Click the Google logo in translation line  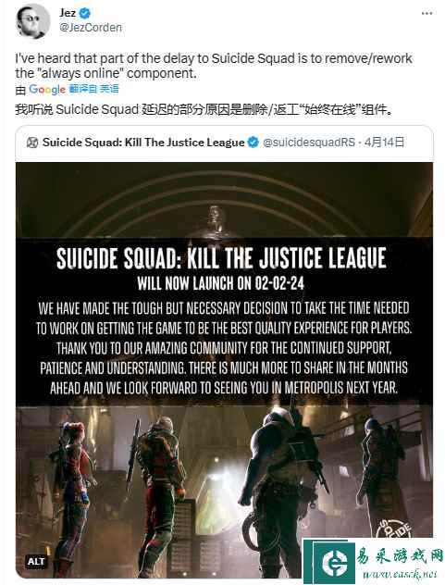(x=47, y=90)
